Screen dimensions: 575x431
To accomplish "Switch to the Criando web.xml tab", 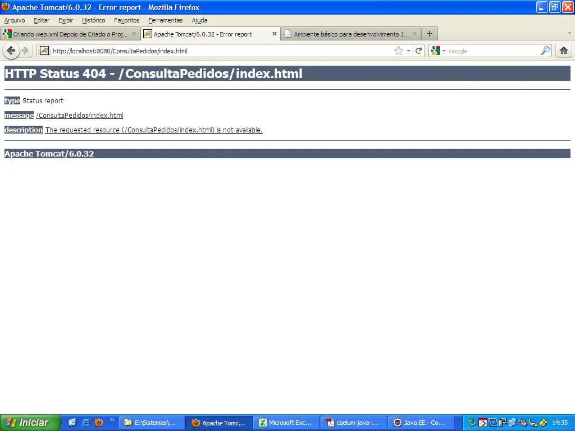I will coord(70,34).
